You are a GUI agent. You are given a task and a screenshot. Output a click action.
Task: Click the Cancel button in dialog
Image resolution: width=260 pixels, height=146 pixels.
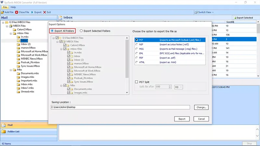(201, 119)
